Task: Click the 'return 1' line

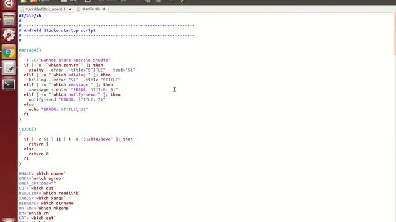Action: pos(38,144)
